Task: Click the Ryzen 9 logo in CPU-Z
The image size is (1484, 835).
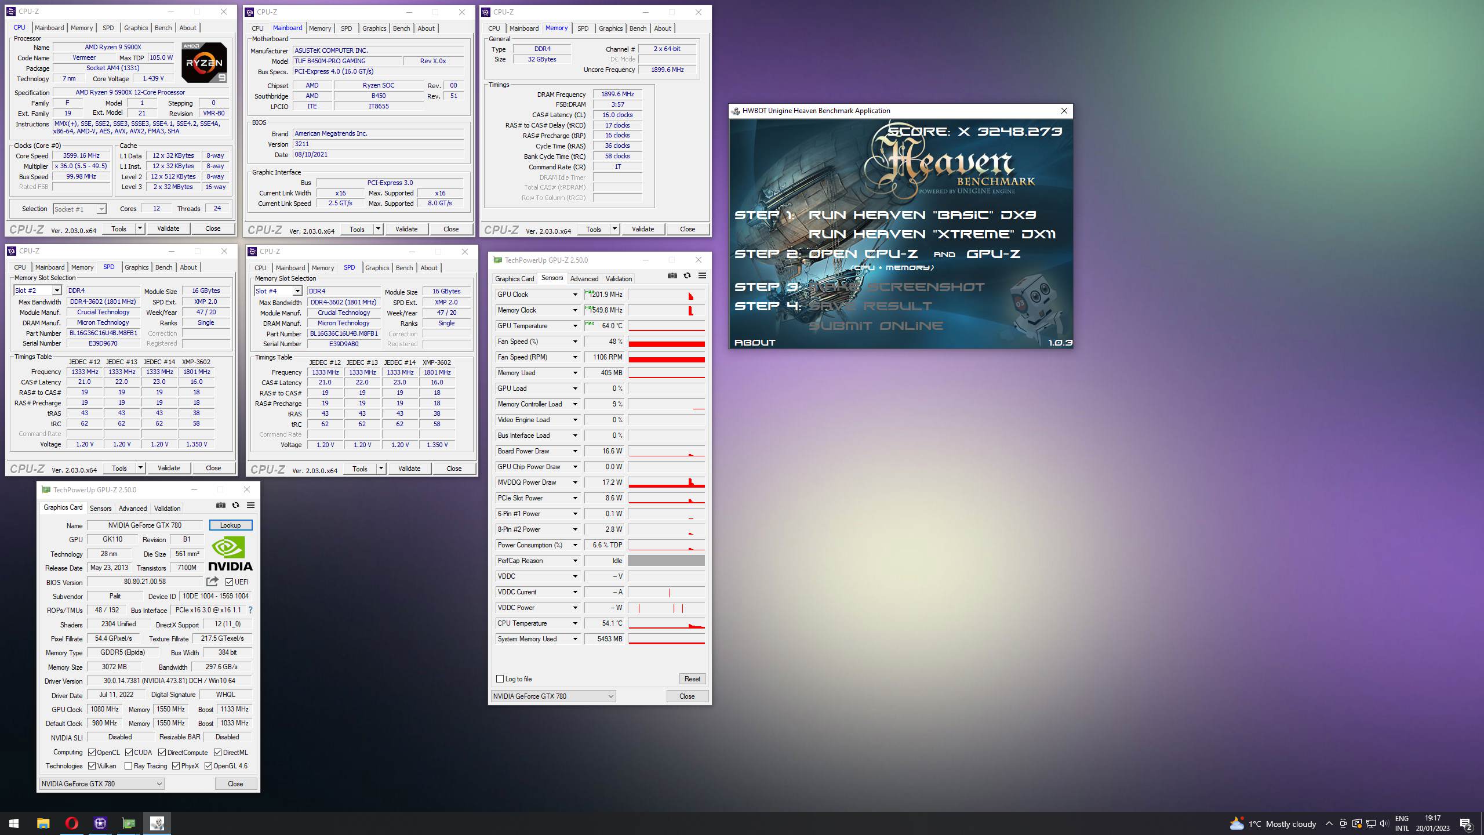Action: [x=204, y=63]
